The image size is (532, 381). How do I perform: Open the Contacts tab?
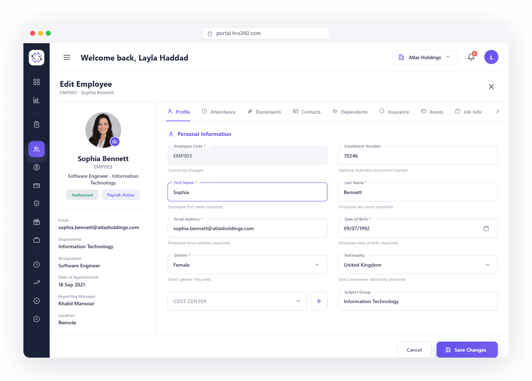click(307, 112)
